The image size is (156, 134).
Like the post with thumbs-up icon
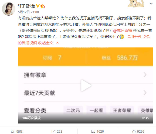pos(134,131)
